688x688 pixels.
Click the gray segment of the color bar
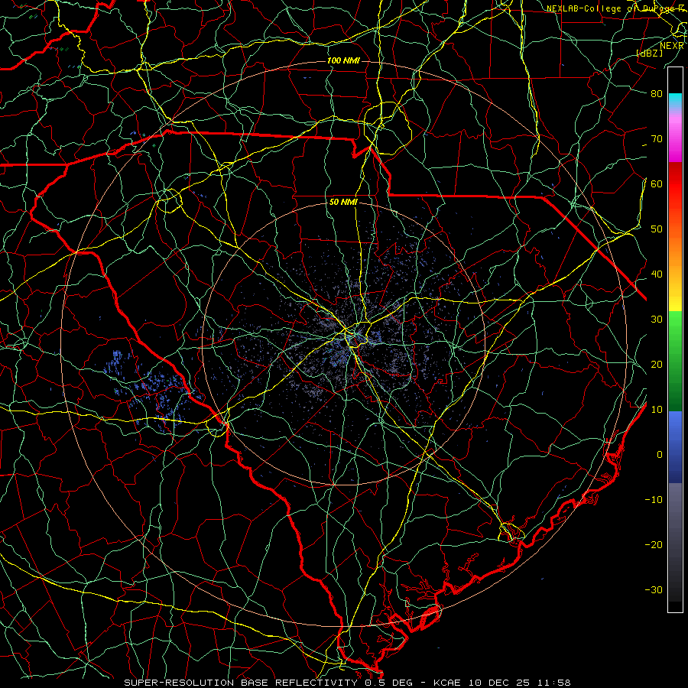click(x=675, y=542)
